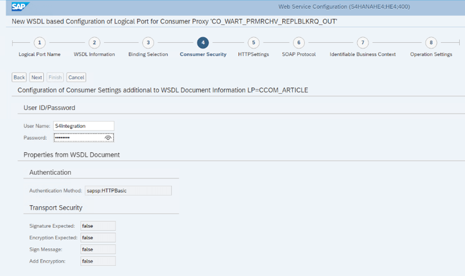Screen dimensions: 465x276
Task: Go to step 2 WSDL Information
Action: point(94,43)
